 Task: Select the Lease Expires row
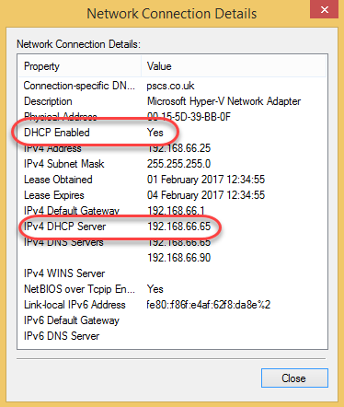tap(172, 195)
